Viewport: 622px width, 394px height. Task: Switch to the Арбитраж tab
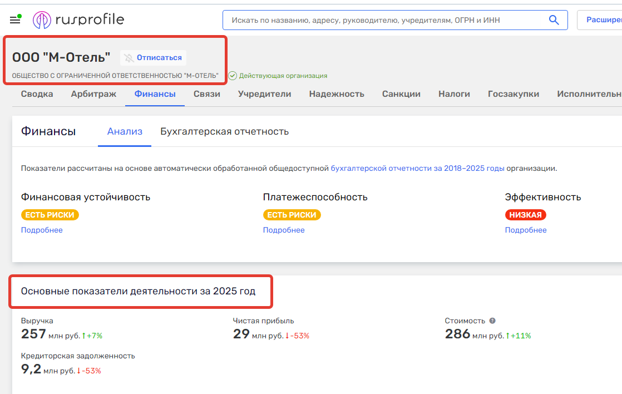[x=93, y=94]
